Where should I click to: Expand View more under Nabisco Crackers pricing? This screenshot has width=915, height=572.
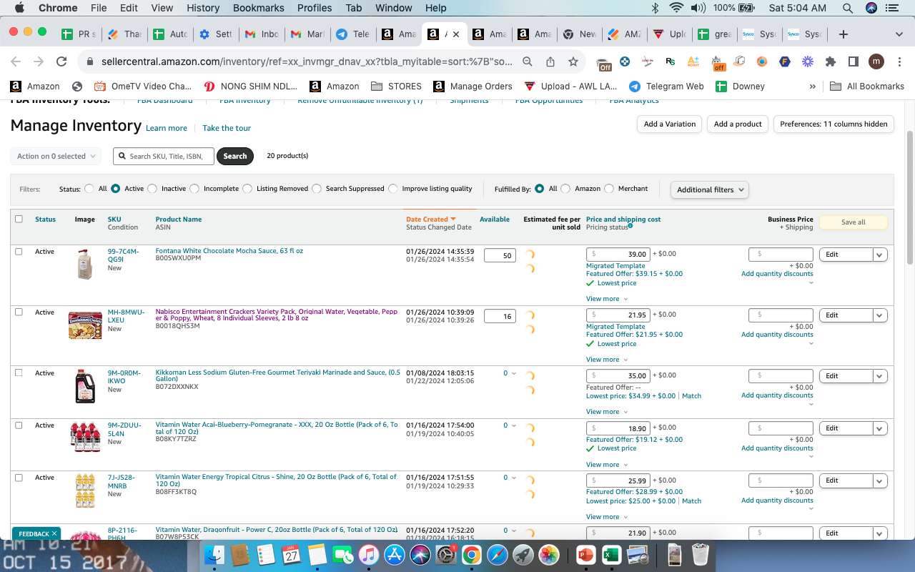[x=607, y=360]
